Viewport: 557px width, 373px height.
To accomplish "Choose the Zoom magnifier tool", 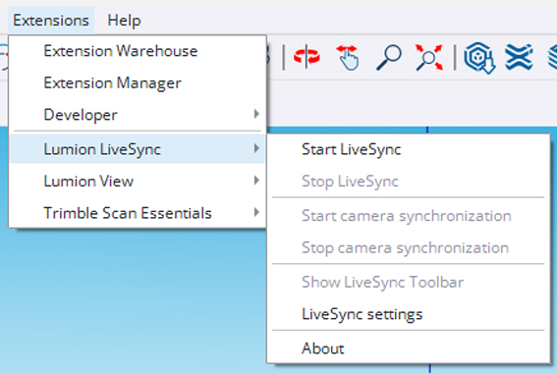I will 389,57.
